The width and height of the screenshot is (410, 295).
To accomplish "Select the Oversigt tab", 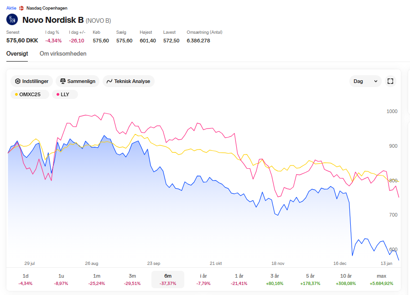I will 17,54.
